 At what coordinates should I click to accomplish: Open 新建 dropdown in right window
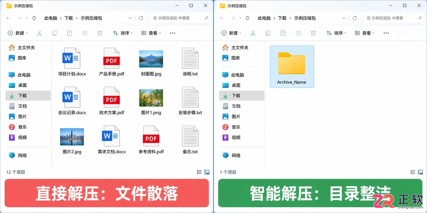(231, 33)
